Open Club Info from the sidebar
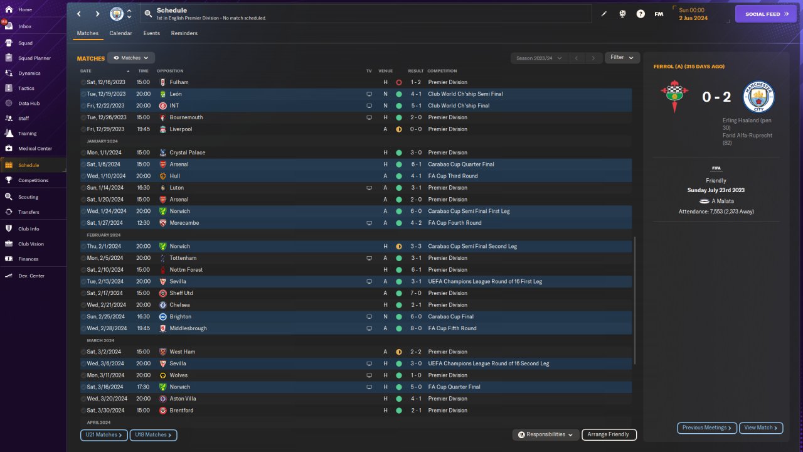The height and width of the screenshot is (452, 803). tap(33, 229)
